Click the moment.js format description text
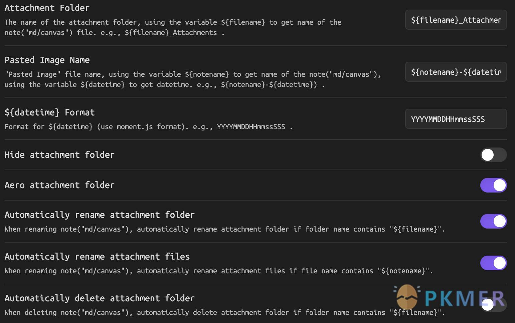The height and width of the screenshot is (323, 515). [148, 127]
